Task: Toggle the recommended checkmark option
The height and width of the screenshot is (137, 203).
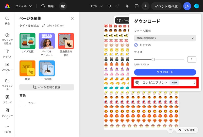Action: tap(136, 45)
